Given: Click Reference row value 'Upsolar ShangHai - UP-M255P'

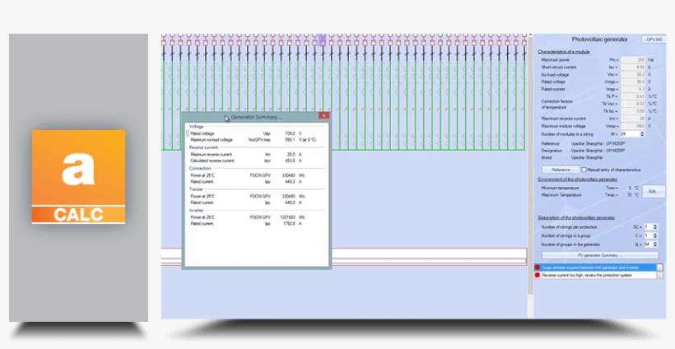Looking at the screenshot, I should pyautogui.click(x=598, y=143).
